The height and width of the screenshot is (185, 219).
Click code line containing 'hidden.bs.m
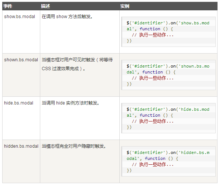click(x=168, y=153)
